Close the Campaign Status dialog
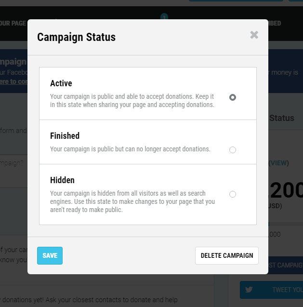The height and width of the screenshot is (307, 303). coord(254,35)
